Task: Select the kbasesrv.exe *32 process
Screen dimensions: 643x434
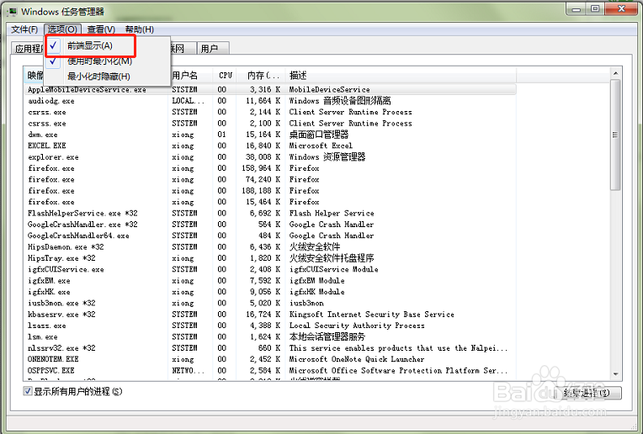Action: [270, 315]
